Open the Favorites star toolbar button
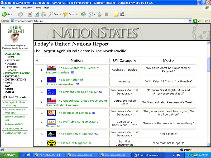Viewport: 211px width, 158px height. coord(71,14)
